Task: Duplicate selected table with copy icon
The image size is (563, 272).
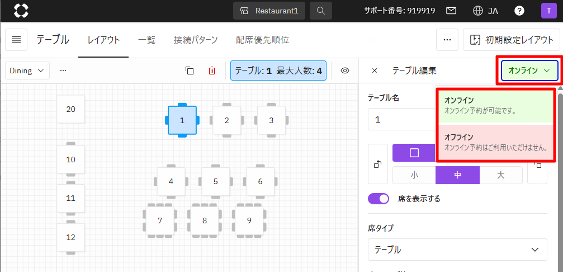Action: tap(190, 71)
